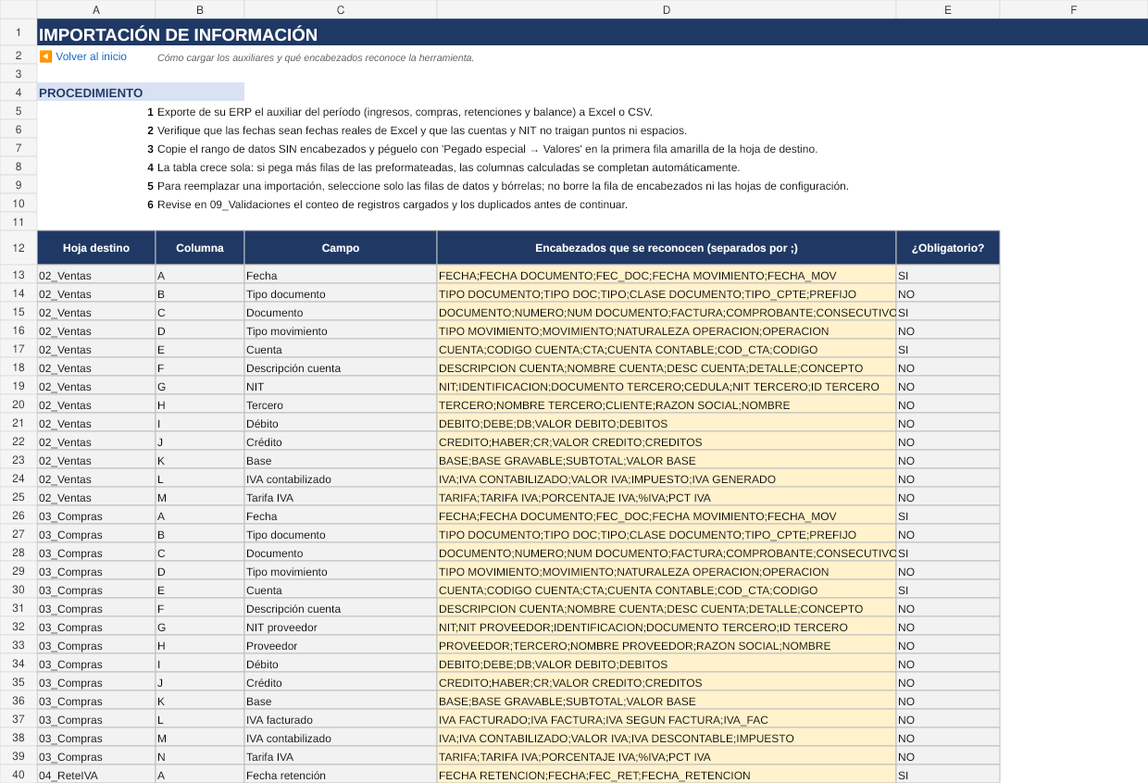
Task: Click headers cell 'TERCERO;NOMBRE TERCERO;CLIENTE'
Action: click(x=667, y=404)
